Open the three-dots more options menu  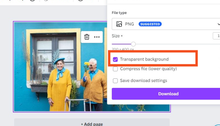pos(97,37)
